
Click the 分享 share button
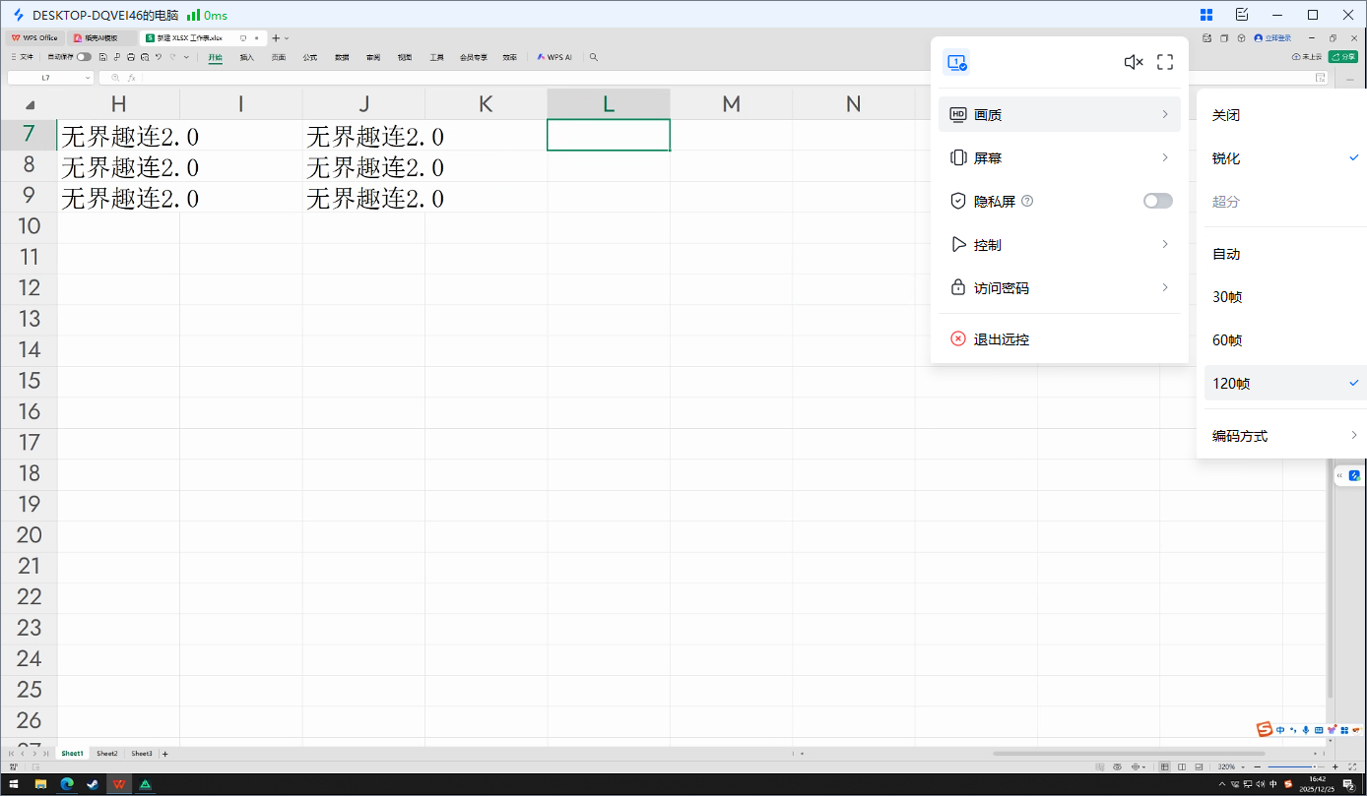click(1342, 57)
